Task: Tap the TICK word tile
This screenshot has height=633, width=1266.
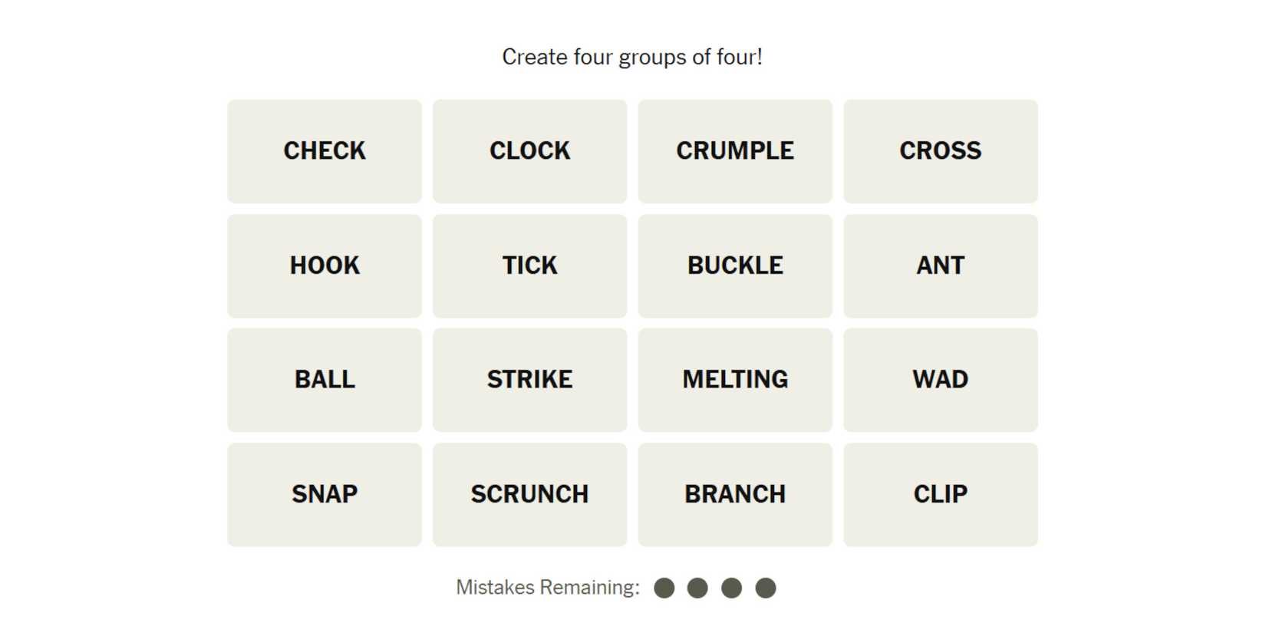Action: point(529,265)
